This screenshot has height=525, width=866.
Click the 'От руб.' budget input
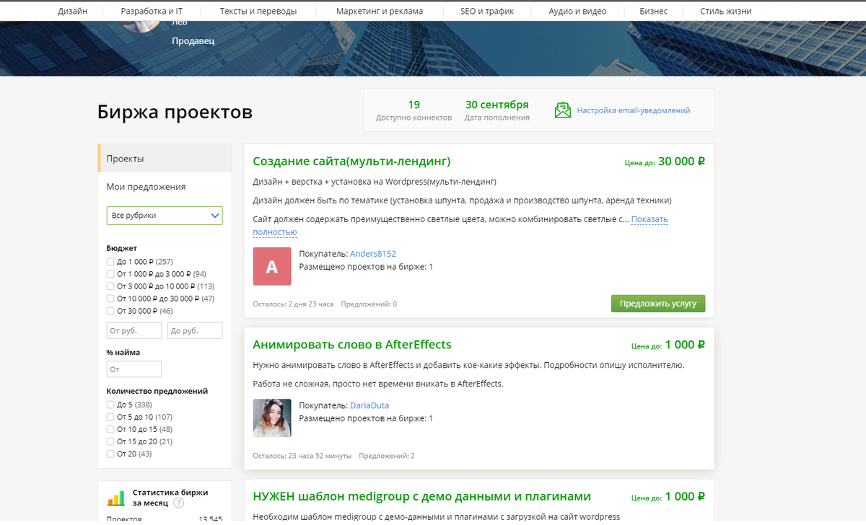point(134,330)
